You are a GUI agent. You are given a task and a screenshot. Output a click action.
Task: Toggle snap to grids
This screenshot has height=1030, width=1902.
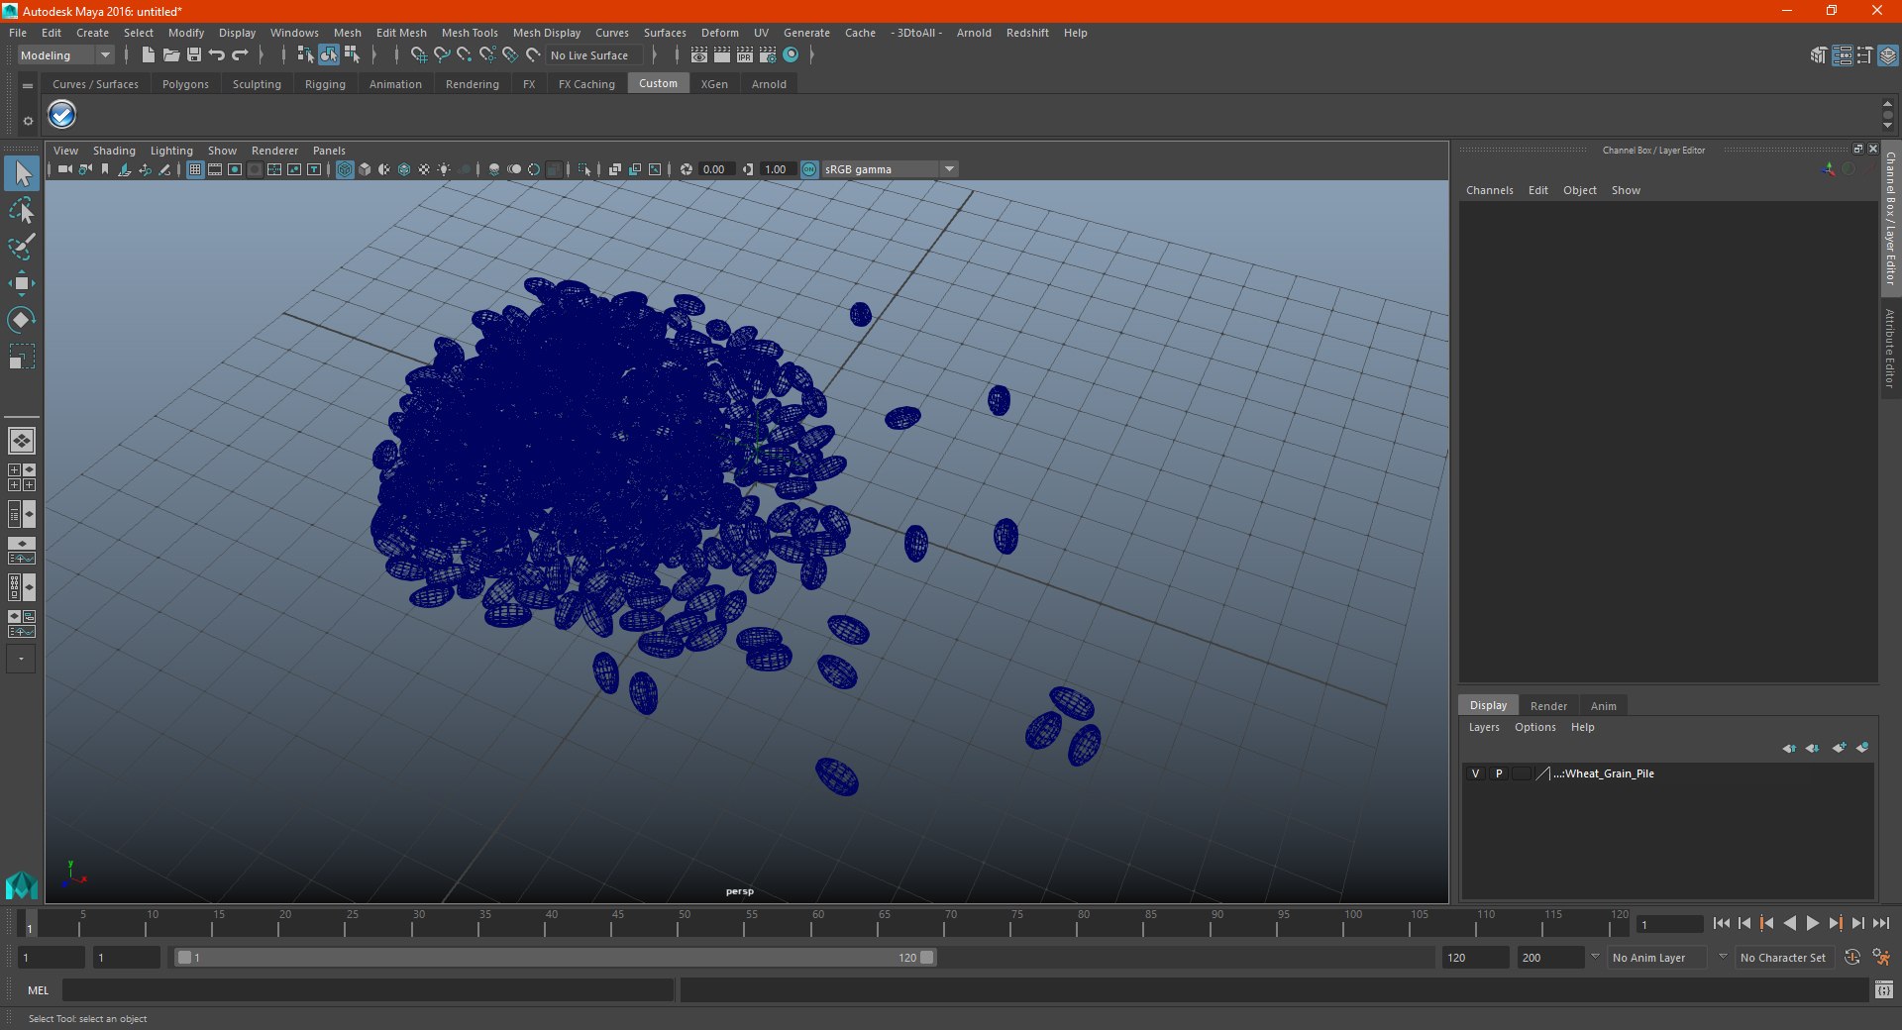(418, 55)
